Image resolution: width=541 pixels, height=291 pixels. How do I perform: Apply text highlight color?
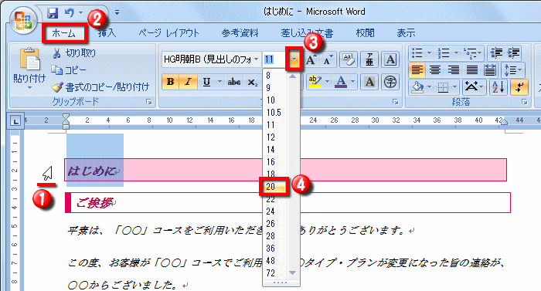[x=315, y=82]
